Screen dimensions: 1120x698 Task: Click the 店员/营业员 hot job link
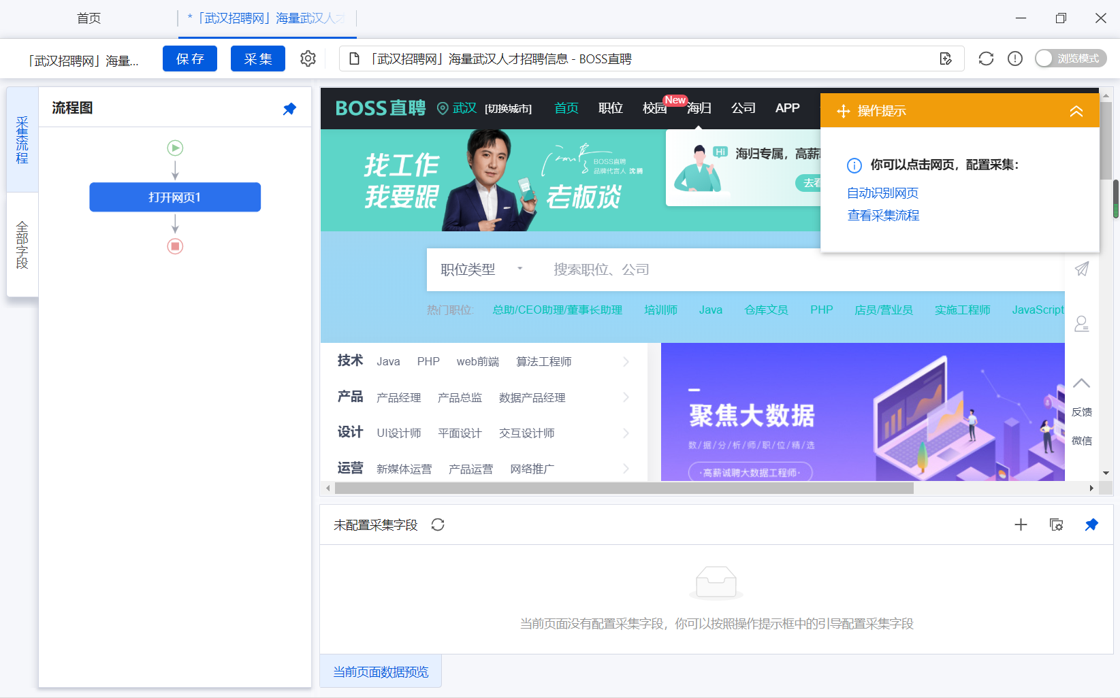884,310
